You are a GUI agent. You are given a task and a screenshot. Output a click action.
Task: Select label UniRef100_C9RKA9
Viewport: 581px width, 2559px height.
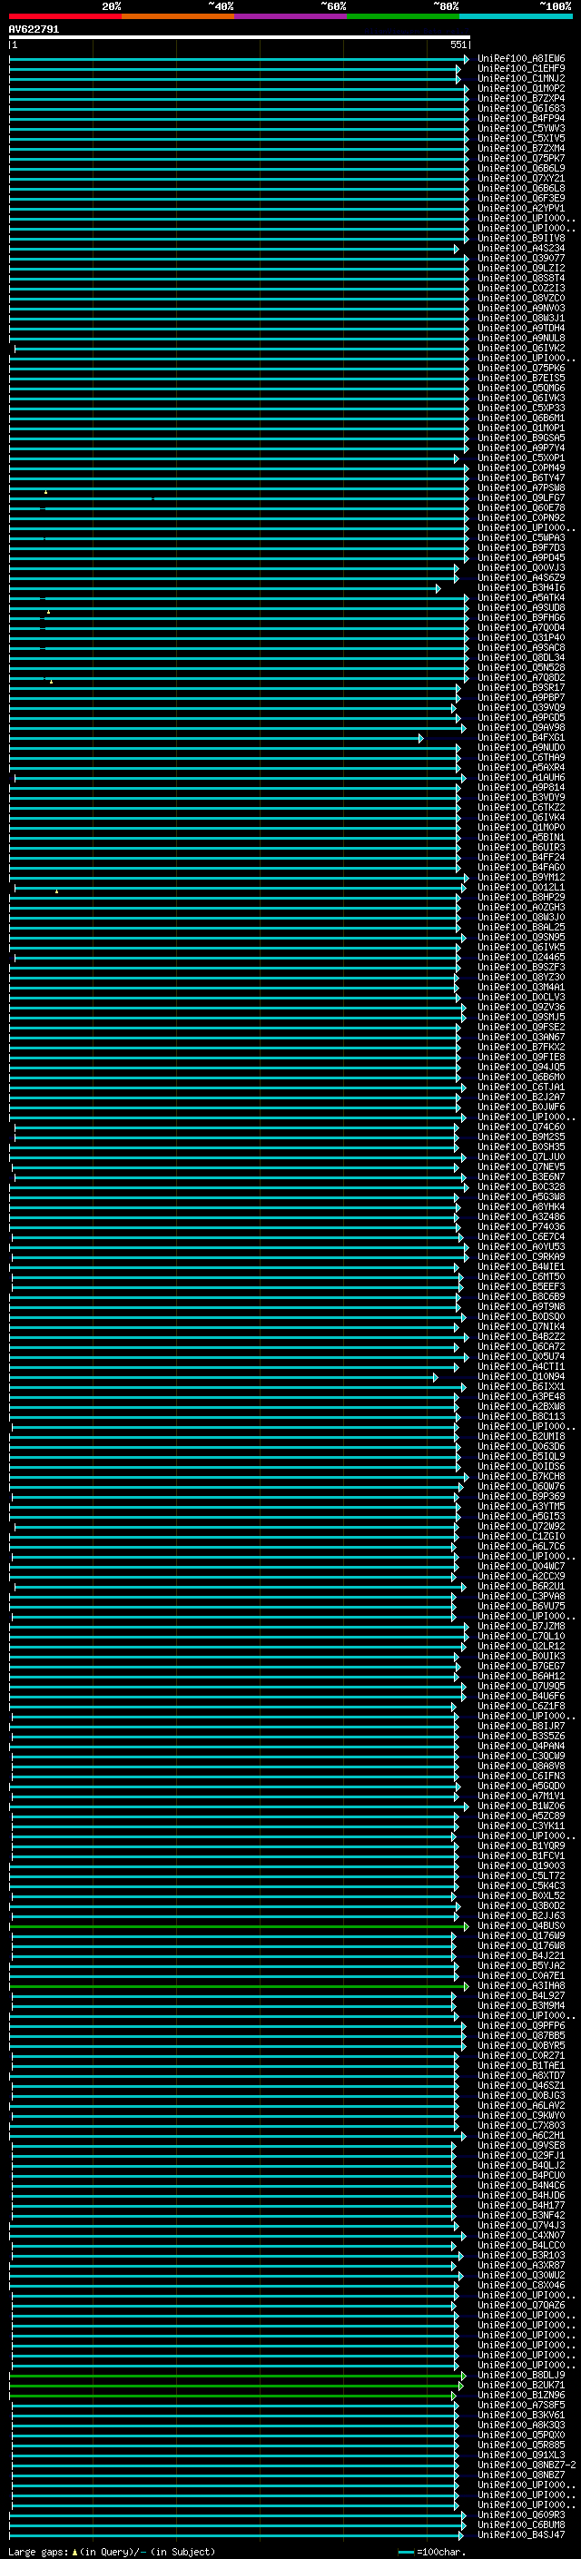[x=520, y=1255]
